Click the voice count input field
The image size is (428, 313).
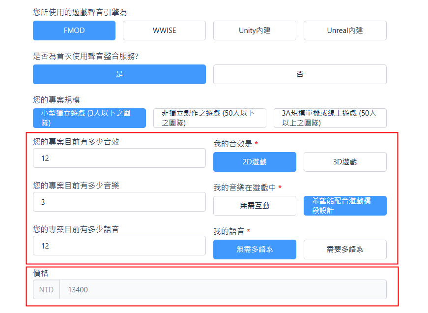pyautogui.click(x=119, y=246)
